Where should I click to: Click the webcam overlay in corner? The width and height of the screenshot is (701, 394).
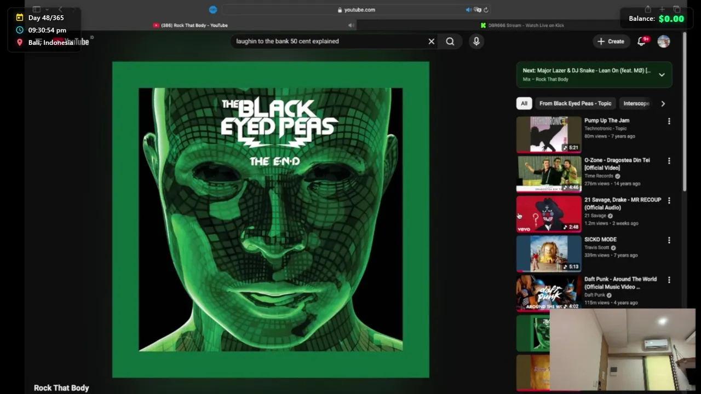[x=623, y=350]
